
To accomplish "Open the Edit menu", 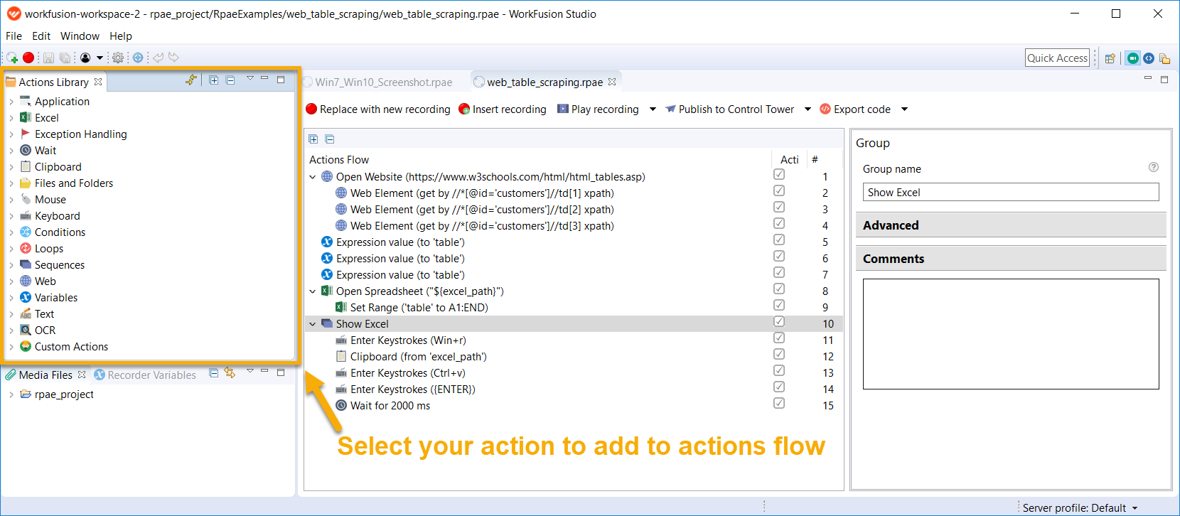I will tap(41, 36).
